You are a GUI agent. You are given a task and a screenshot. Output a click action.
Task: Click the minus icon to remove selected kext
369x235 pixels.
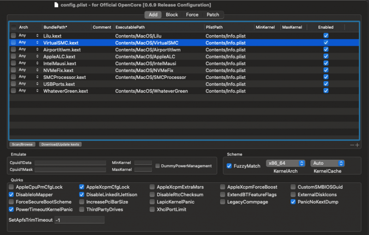[352, 145]
